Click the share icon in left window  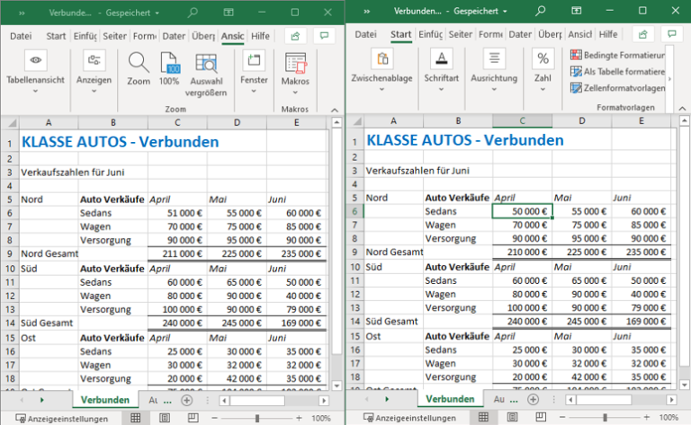coord(295,36)
